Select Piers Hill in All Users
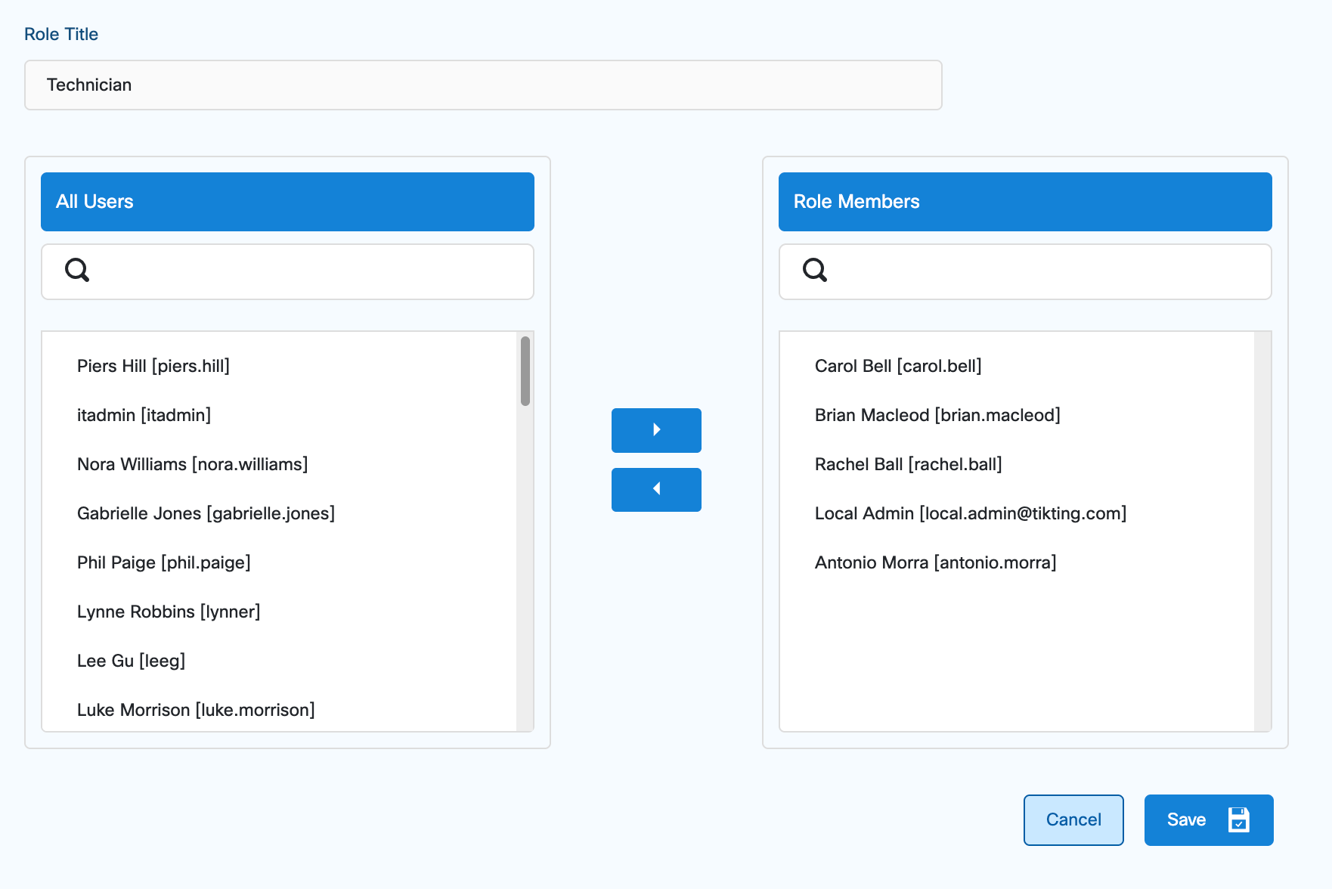1332x889 pixels. click(153, 366)
